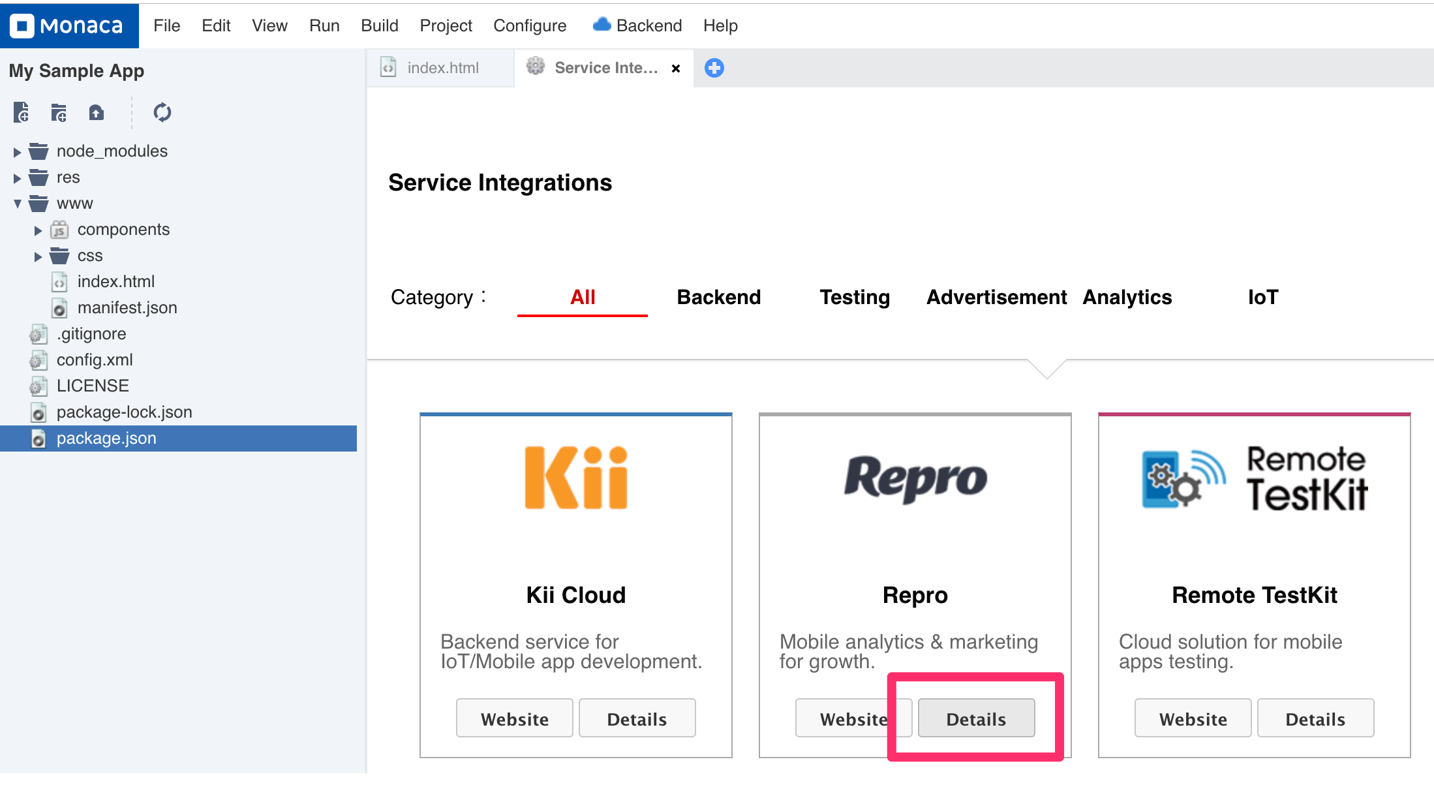Click the refresh icon in project panel
Image resolution: width=1434 pixels, height=800 pixels.
coord(162,112)
